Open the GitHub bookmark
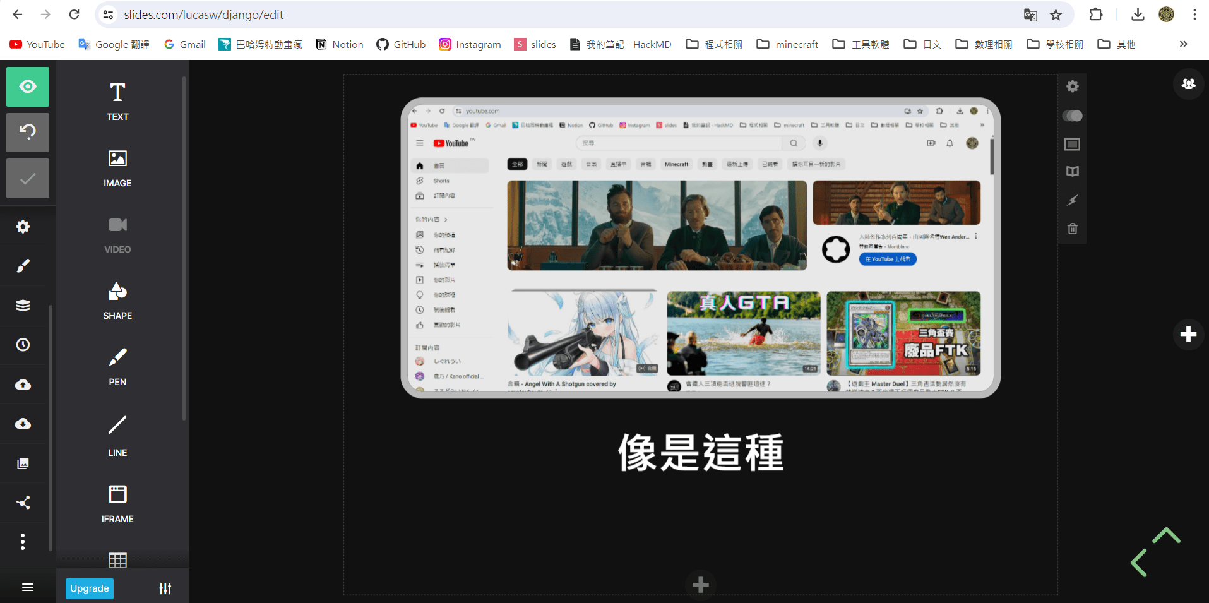This screenshot has height=603, width=1209. pyautogui.click(x=401, y=44)
